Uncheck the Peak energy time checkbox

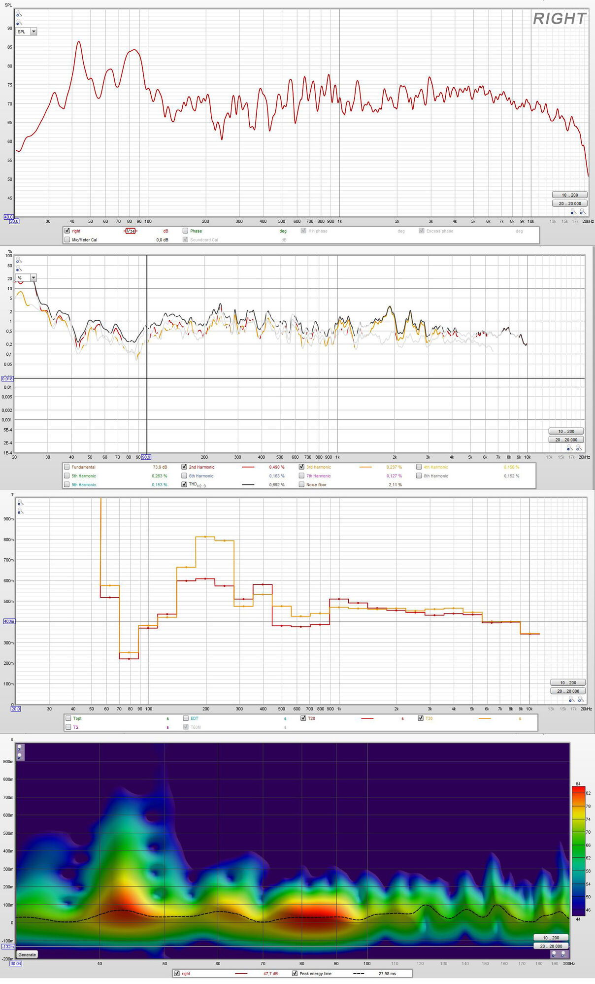[295, 973]
